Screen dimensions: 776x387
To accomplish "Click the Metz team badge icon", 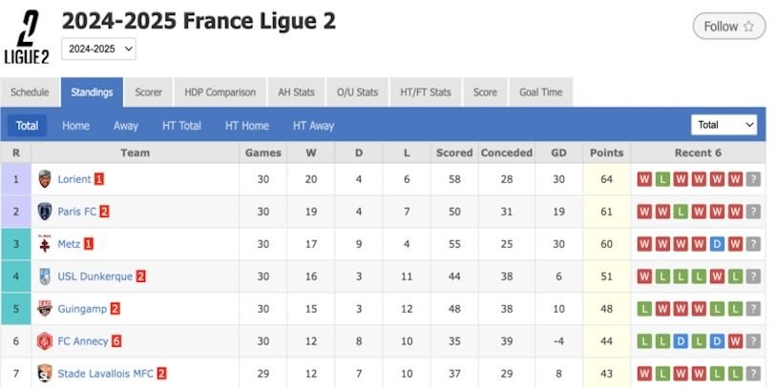I will [x=45, y=244].
